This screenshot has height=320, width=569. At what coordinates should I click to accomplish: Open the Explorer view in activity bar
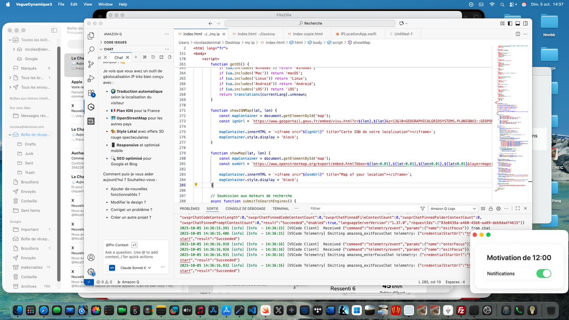coord(92,36)
